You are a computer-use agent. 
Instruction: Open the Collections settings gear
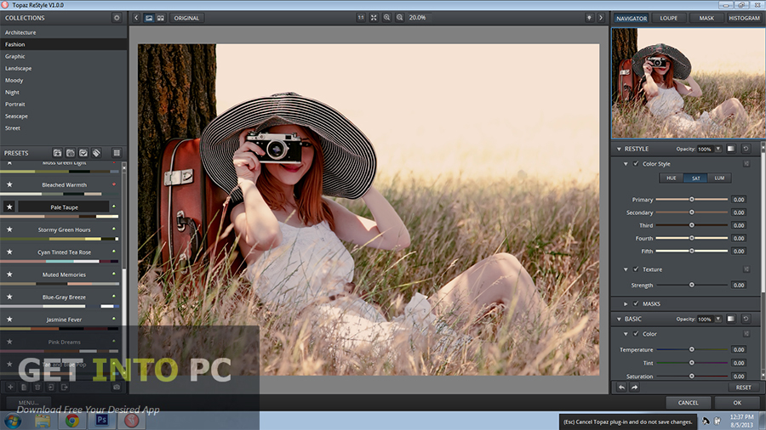tap(117, 18)
